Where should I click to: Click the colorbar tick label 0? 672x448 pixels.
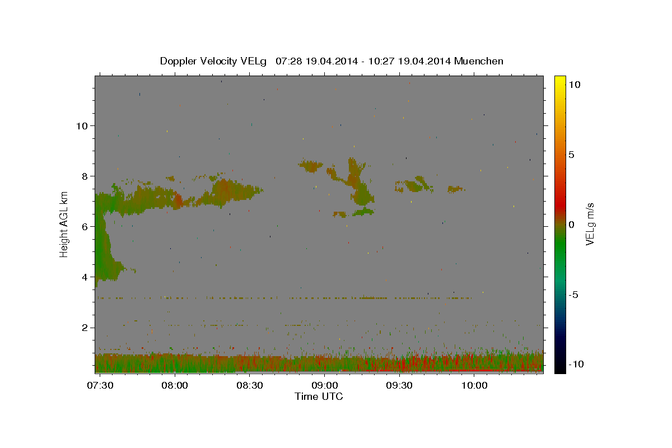pyautogui.click(x=571, y=225)
